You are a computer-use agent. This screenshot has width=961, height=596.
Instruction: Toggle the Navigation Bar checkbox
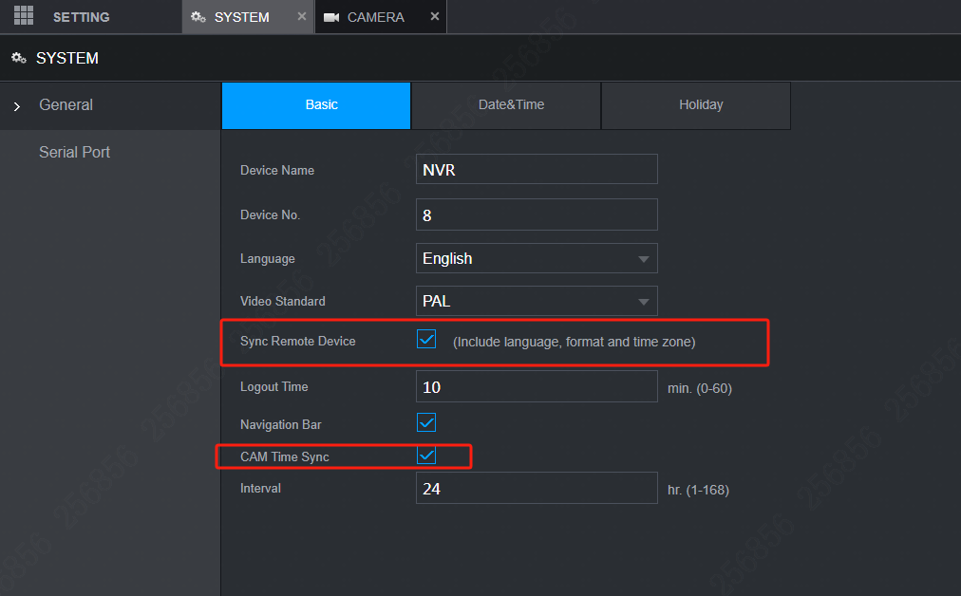coord(426,423)
